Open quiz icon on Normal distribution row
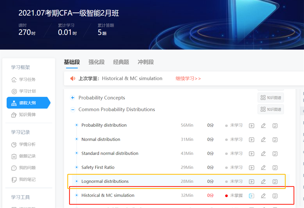304x208 pixels. click(275, 140)
